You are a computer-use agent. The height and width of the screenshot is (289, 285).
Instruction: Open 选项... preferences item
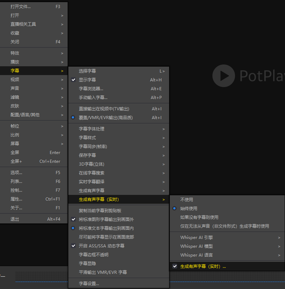tap(34, 172)
